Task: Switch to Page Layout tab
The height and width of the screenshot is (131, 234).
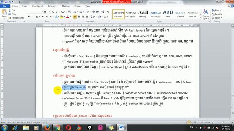Action: (37, 6)
